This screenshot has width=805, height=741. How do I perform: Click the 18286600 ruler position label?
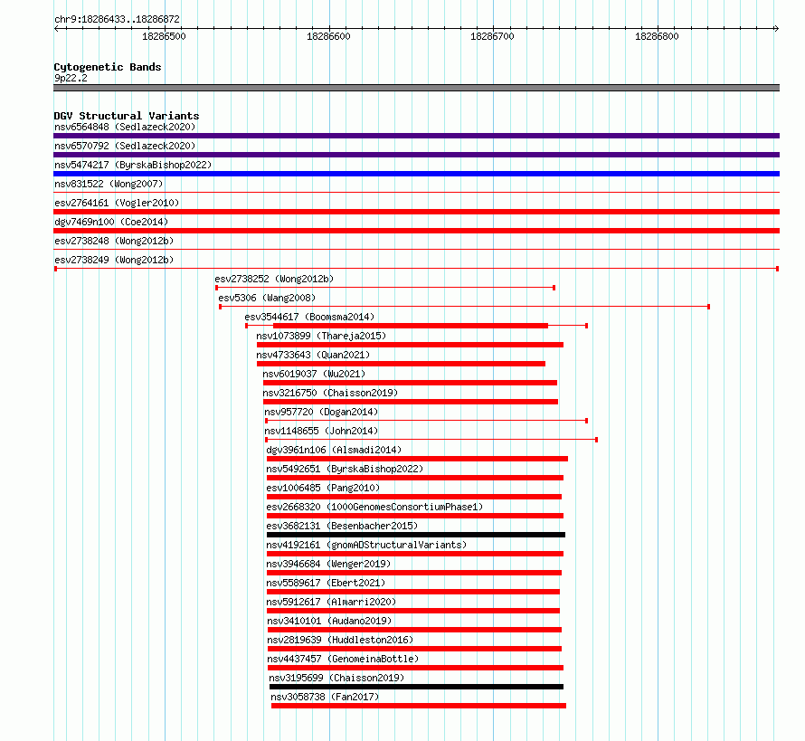328,36
